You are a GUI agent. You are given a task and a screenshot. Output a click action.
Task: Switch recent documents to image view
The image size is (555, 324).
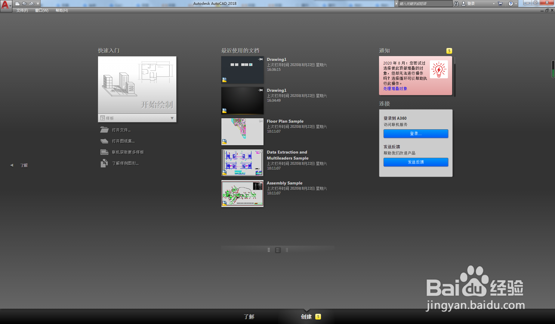[269, 250]
